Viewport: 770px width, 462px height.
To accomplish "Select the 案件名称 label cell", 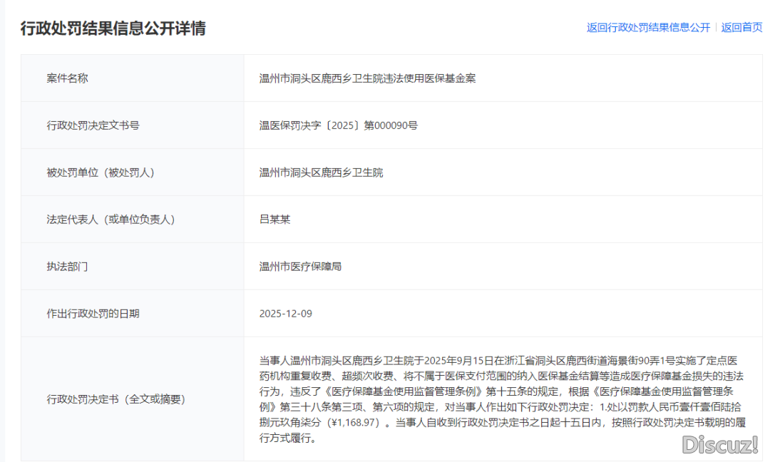I will coord(67,78).
